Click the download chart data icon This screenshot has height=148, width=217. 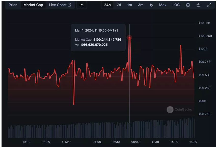tap(198, 5)
